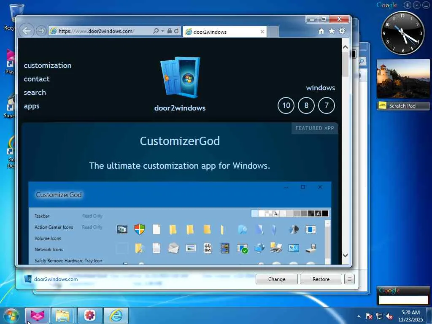432x324 pixels.
Task: Click the page scrollbar down arrow
Action: (345, 255)
